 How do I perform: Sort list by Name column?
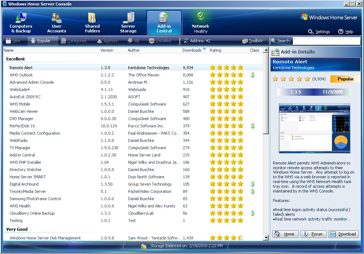(9, 50)
